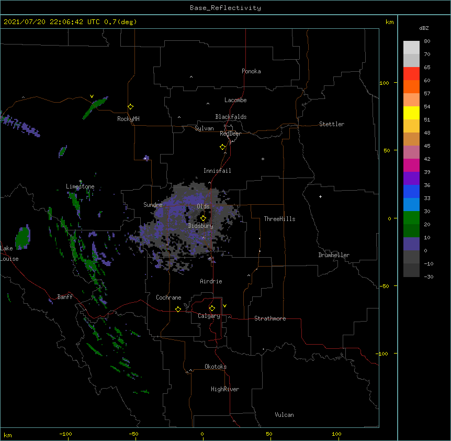Click the Banff town label
The width and height of the screenshot is (451, 441).
pyautogui.click(x=65, y=297)
